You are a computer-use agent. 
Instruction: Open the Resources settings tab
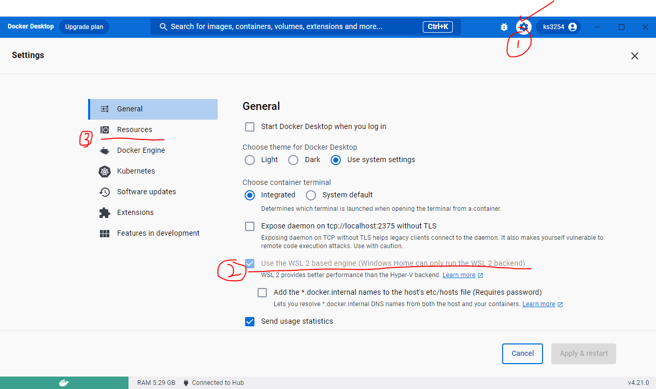153,129
